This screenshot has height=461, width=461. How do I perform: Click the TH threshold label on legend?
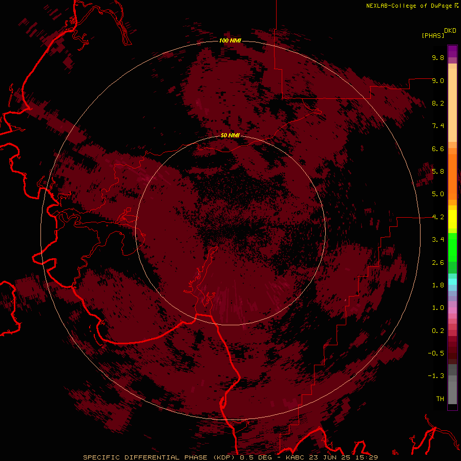tap(440, 399)
